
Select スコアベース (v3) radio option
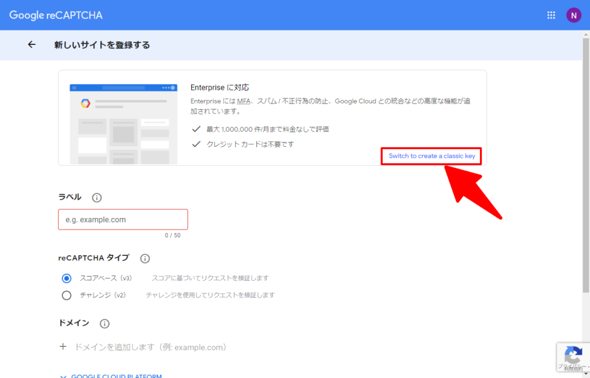[67, 278]
